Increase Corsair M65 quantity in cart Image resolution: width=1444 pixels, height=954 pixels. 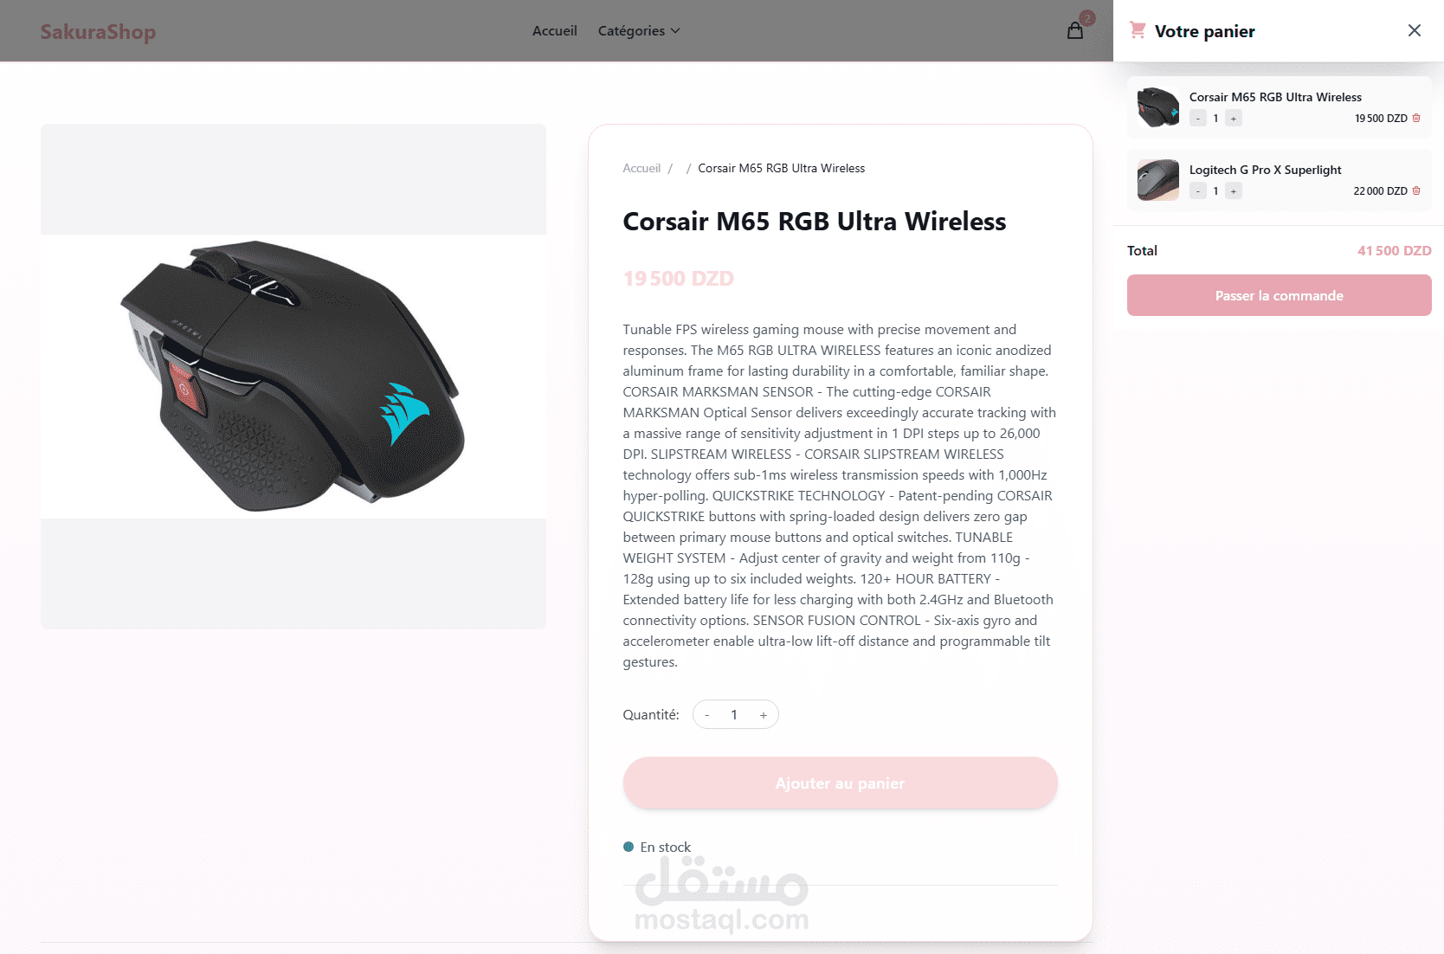(x=1234, y=119)
